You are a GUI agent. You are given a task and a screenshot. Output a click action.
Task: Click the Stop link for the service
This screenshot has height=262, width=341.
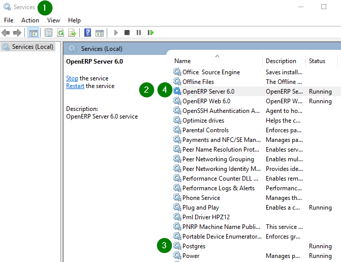pyautogui.click(x=72, y=78)
